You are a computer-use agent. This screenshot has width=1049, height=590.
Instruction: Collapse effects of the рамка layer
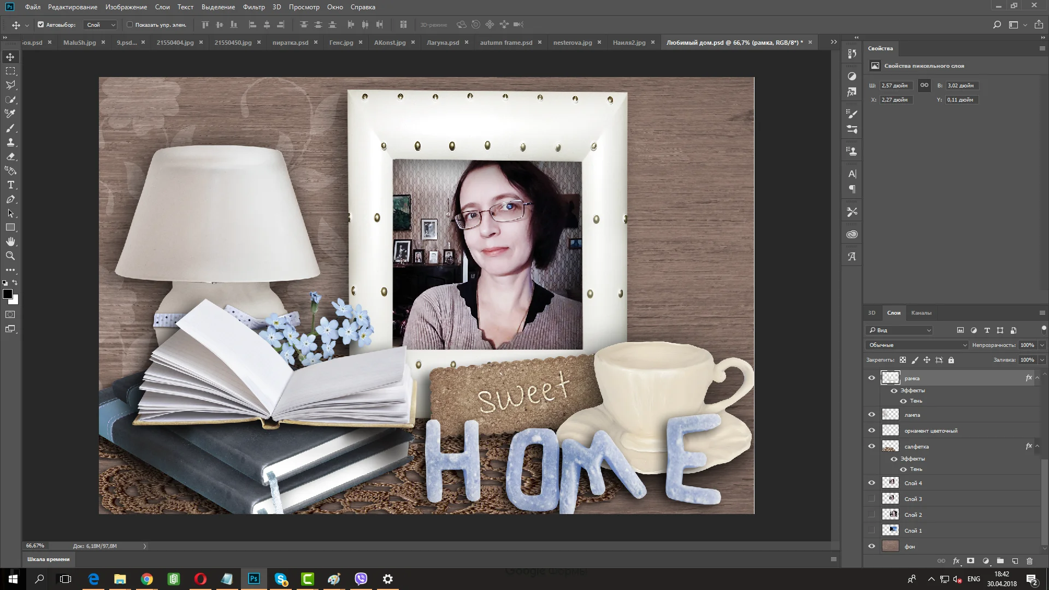coord(1038,378)
